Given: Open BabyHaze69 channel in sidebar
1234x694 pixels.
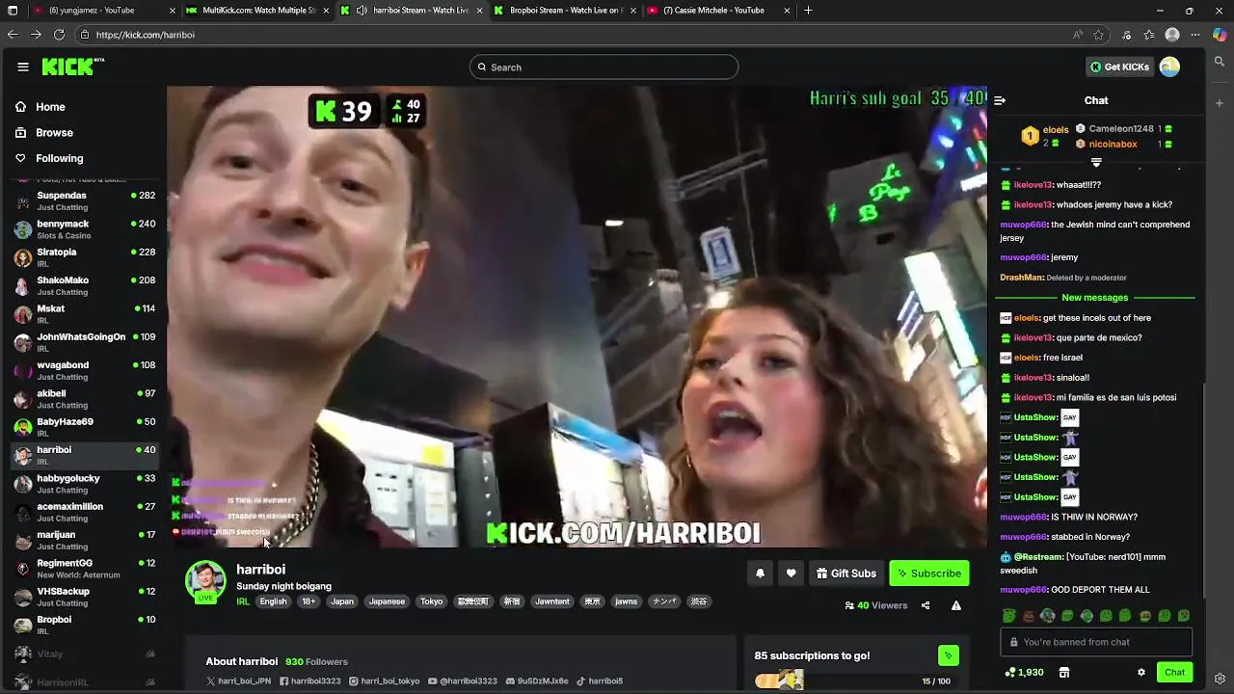Looking at the screenshot, I should click(85, 427).
